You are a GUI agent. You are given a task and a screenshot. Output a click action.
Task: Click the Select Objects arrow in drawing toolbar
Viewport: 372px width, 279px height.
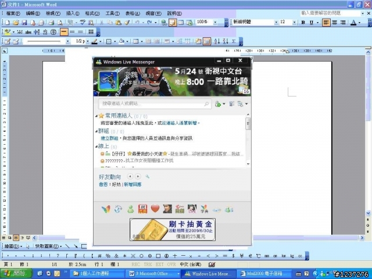pyautogui.click(x=27, y=246)
